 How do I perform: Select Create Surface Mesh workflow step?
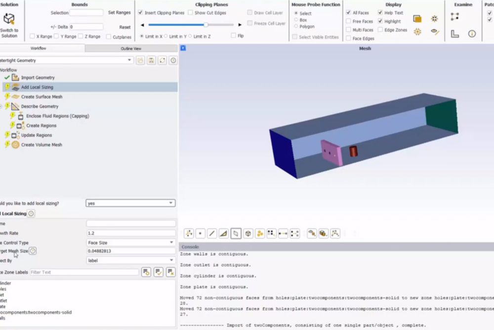pos(41,96)
